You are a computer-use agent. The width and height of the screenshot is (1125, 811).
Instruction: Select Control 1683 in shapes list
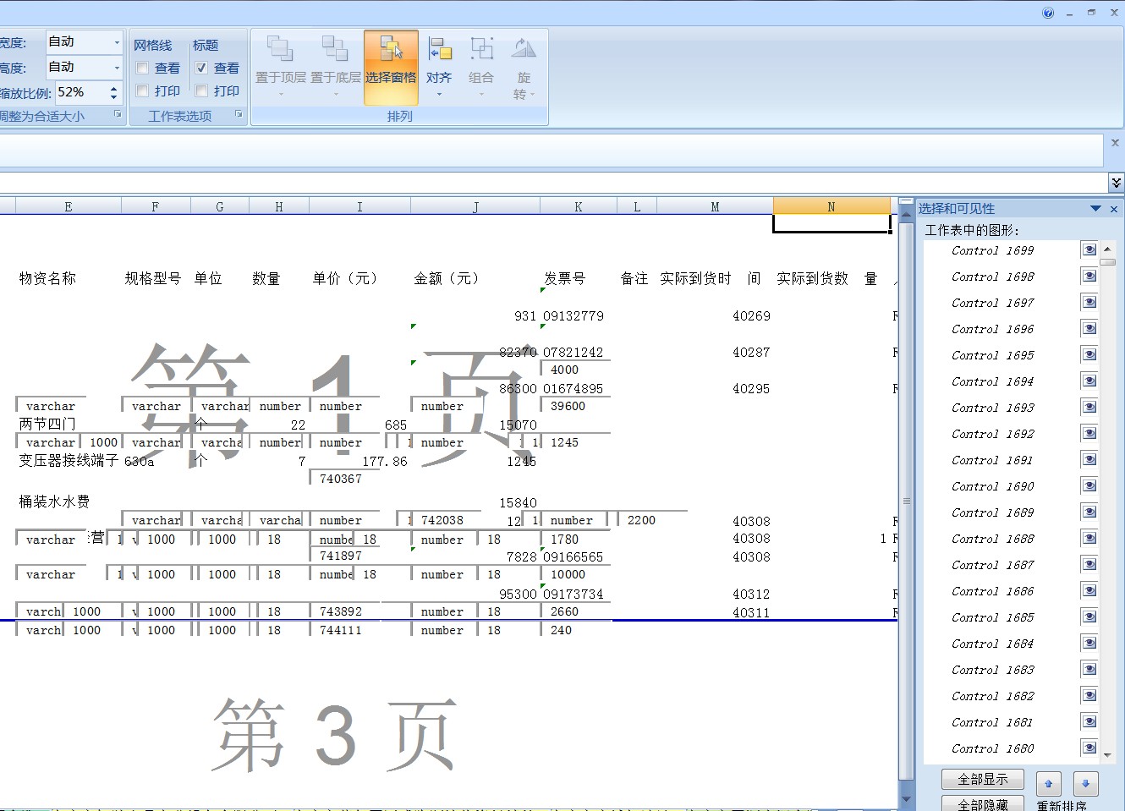[x=992, y=670]
